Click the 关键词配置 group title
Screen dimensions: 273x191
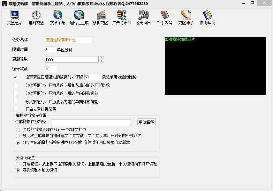[26, 158]
